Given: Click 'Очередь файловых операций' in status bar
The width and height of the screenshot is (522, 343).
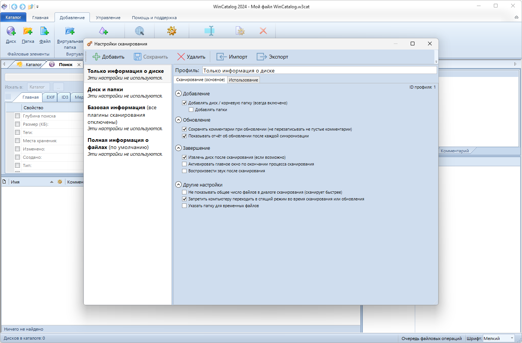Looking at the screenshot, I should [x=431, y=338].
